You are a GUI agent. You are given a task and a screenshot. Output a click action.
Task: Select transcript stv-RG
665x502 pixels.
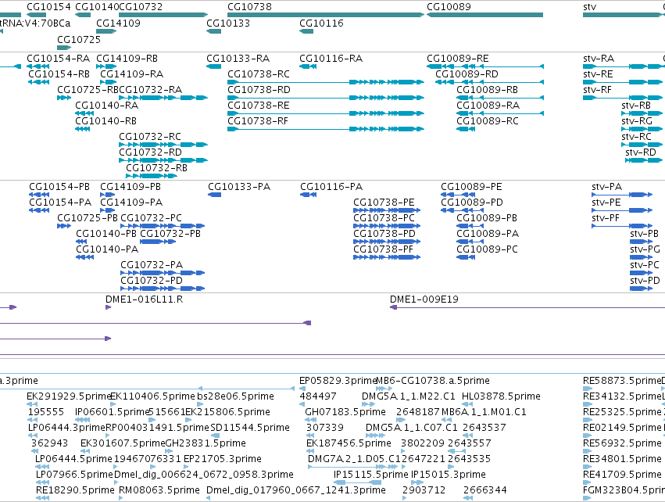tap(637, 121)
